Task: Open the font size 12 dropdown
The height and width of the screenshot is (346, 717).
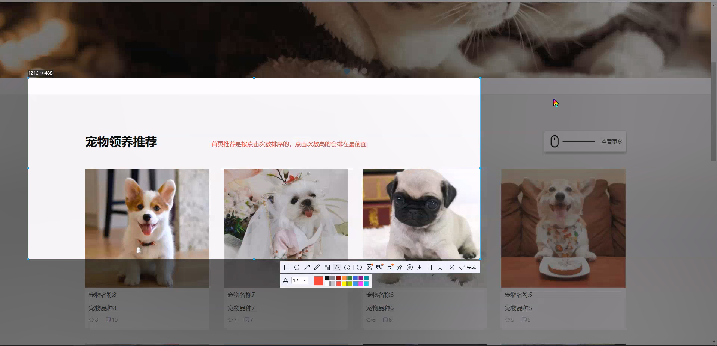Action: tap(300, 280)
